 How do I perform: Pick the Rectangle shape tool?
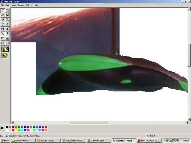coord(3,38)
